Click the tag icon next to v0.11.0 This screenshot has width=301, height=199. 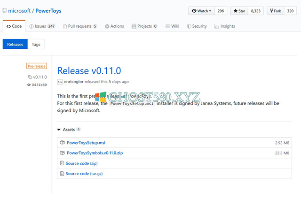click(x=30, y=77)
